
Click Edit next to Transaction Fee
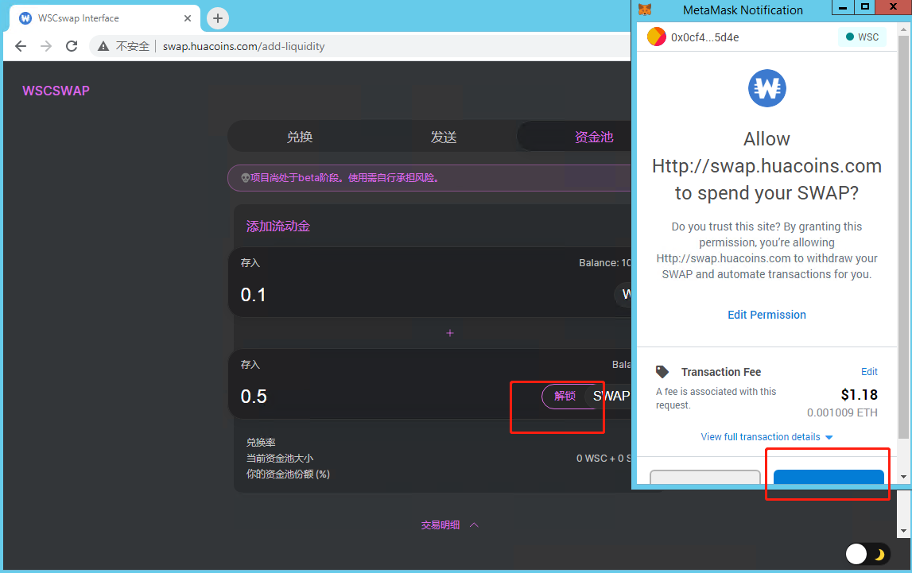tap(869, 371)
